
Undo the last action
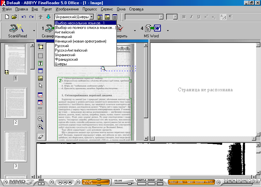[x=24, y=17]
